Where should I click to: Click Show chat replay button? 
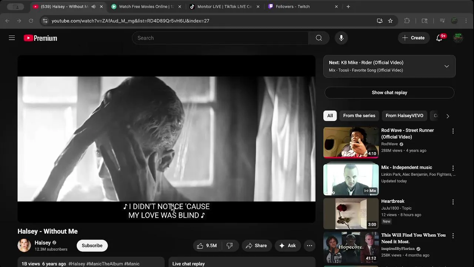point(389,93)
